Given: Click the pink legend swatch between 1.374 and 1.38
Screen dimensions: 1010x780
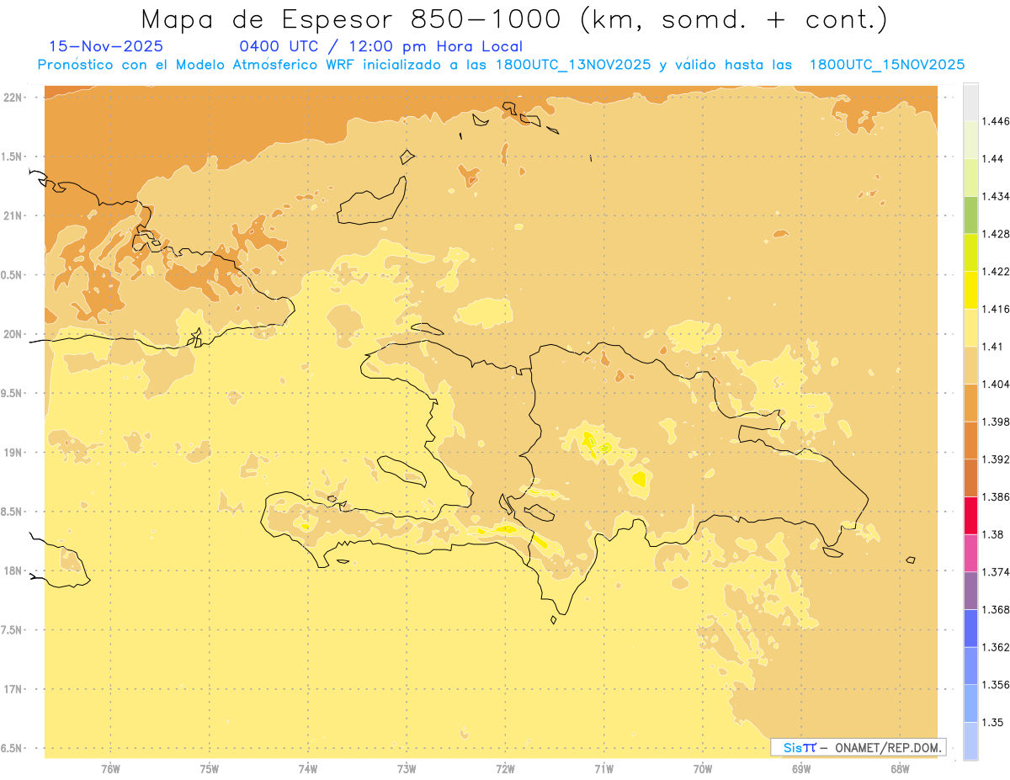Looking at the screenshot, I should tap(970, 553).
